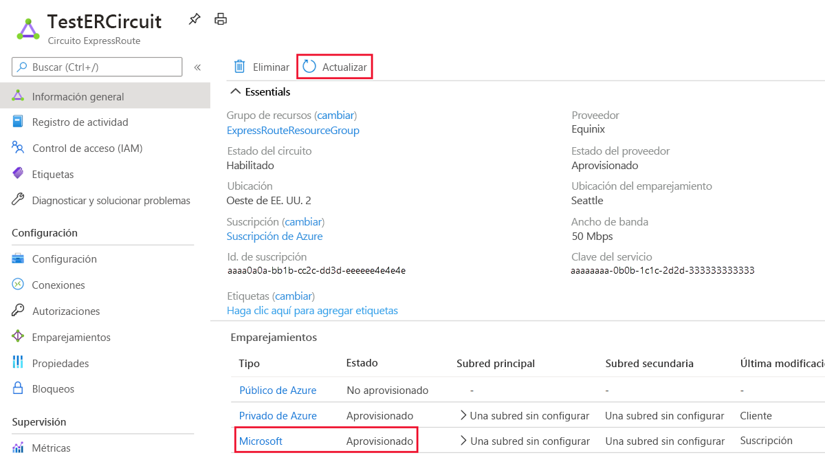Collapse the sidebar with double chevron

click(197, 67)
